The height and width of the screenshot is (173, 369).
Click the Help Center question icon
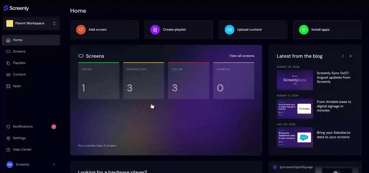[x=8, y=149]
